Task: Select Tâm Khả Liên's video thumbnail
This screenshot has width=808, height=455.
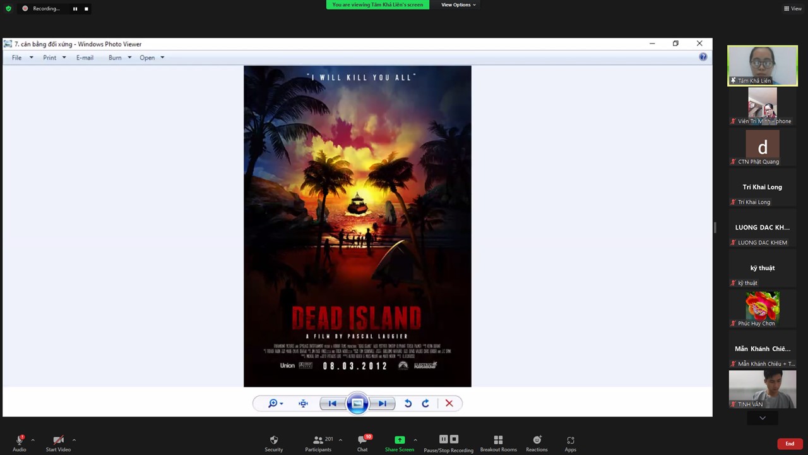Action: pyautogui.click(x=763, y=65)
